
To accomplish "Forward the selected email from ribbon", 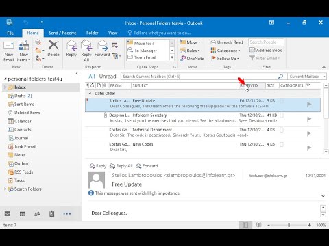I will (102, 49).
